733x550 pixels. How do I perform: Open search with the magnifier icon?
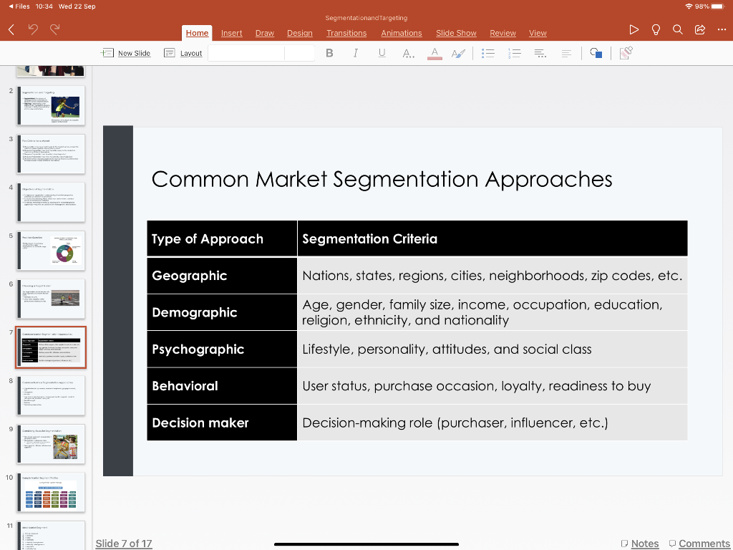(677, 30)
